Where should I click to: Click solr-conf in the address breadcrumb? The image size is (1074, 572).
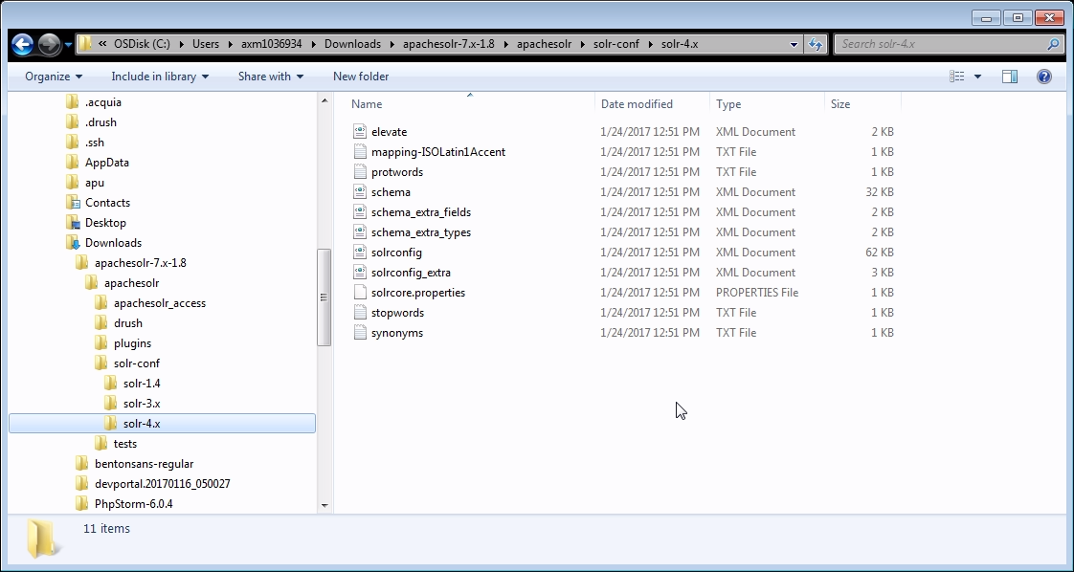click(617, 44)
